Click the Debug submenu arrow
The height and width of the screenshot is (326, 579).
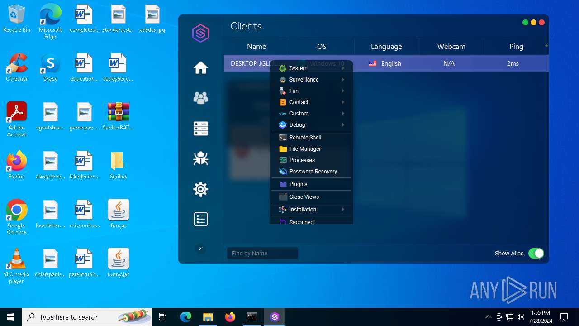(343, 125)
